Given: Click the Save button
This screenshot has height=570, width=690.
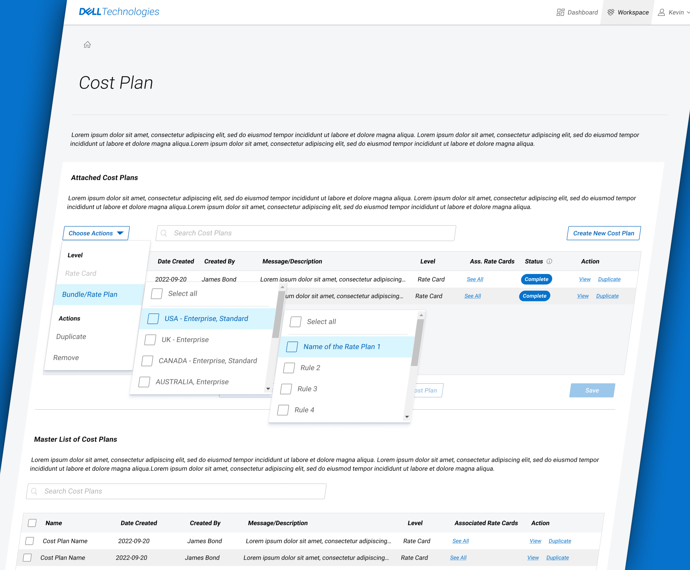Looking at the screenshot, I should (592, 390).
